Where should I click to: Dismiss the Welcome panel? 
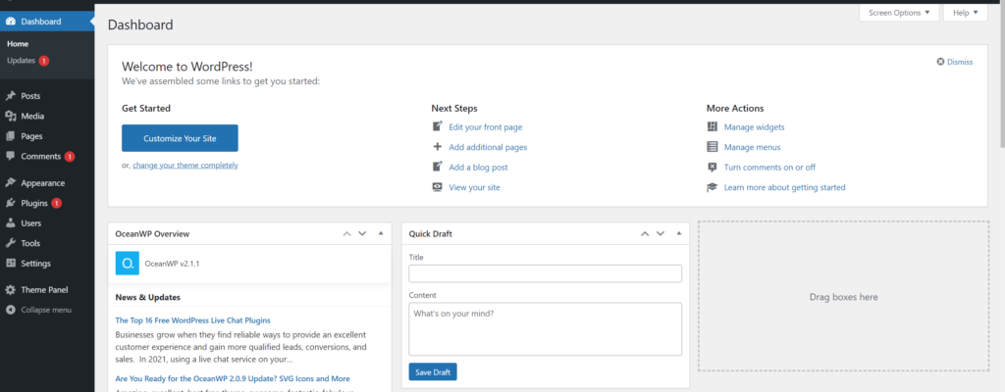(x=960, y=62)
